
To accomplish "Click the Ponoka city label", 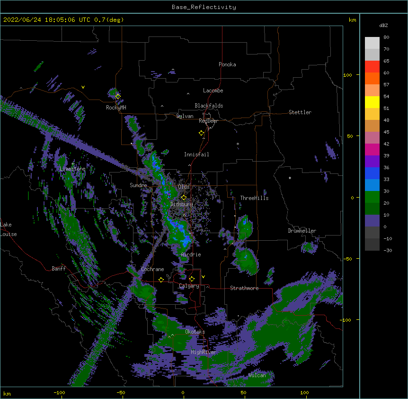I will tap(227, 64).
